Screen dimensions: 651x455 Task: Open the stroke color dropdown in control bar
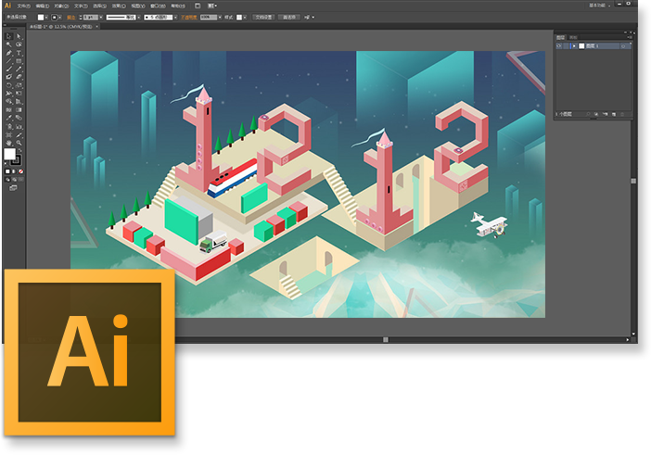coord(59,18)
